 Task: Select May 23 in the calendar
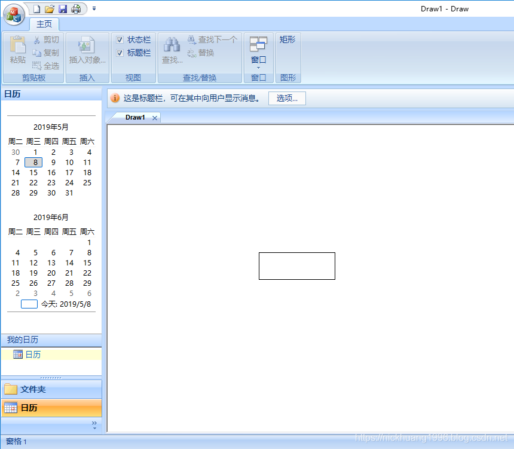click(x=51, y=183)
